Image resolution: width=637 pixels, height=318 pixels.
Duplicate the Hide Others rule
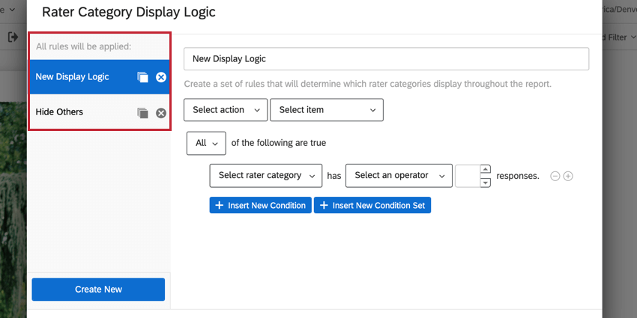[142, 113]
